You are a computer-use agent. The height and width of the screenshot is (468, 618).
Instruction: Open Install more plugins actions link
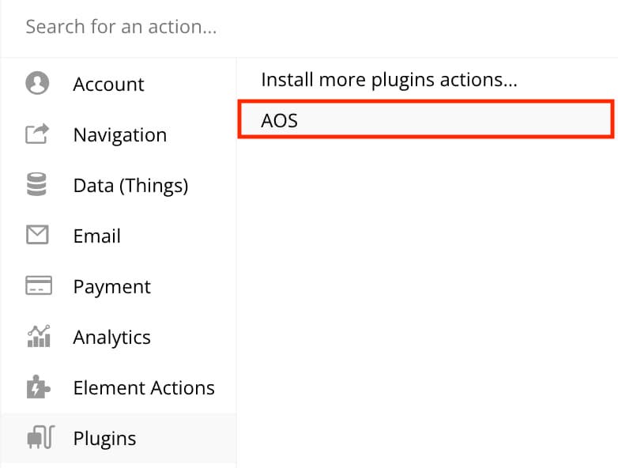(x=389, y=79)
